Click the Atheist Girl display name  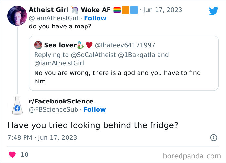point(49,10)
